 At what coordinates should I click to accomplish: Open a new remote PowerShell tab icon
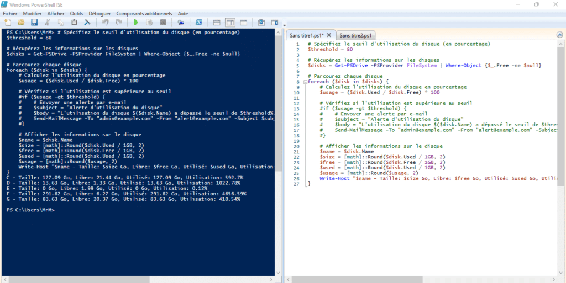181,23
